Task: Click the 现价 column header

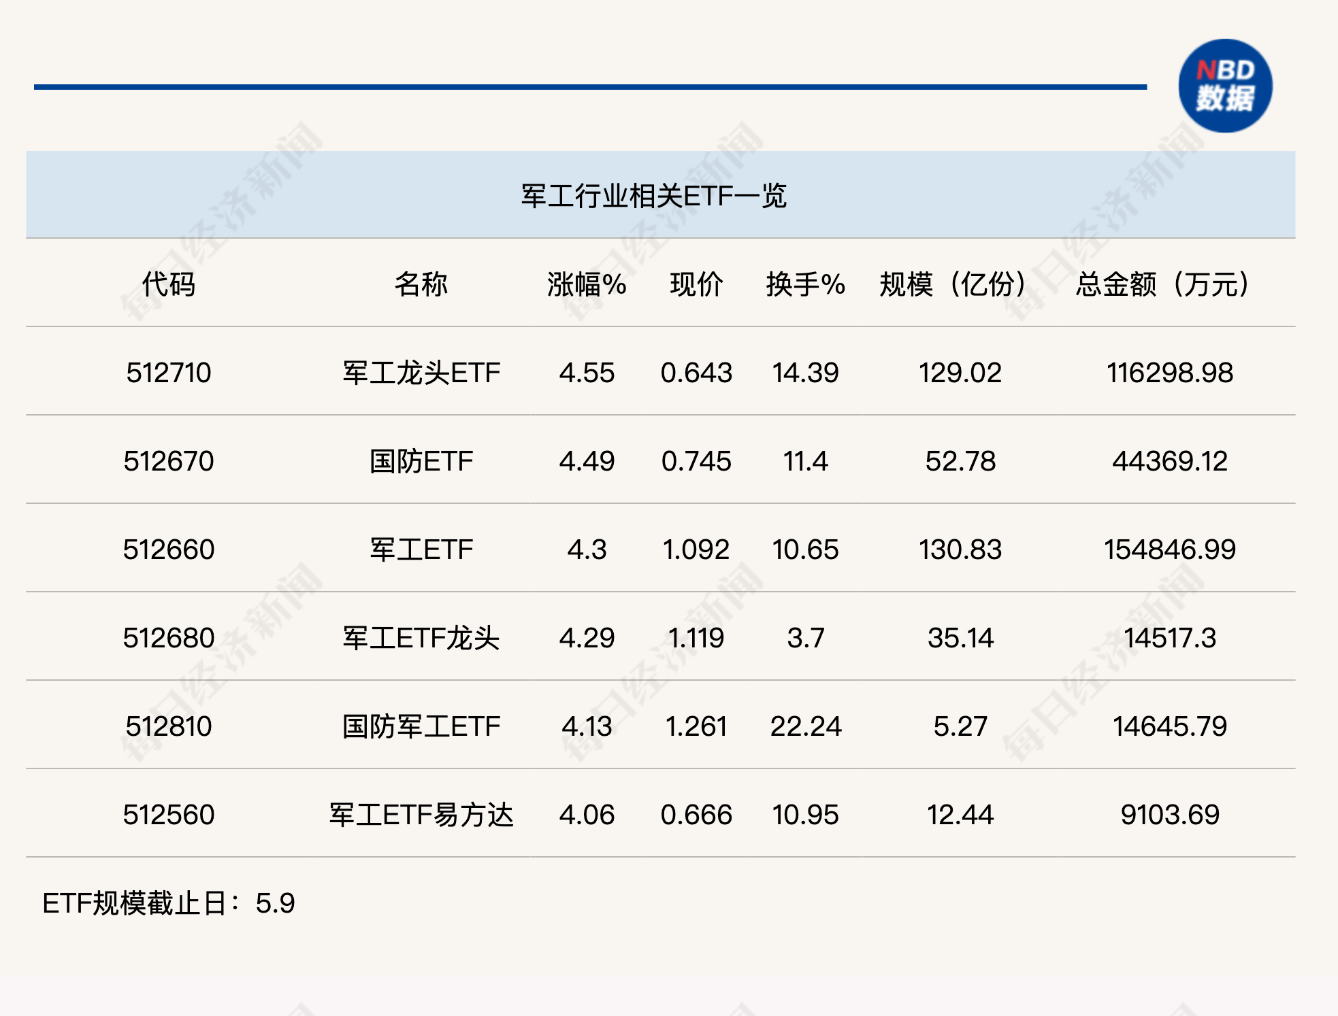Action: (696, 284)
